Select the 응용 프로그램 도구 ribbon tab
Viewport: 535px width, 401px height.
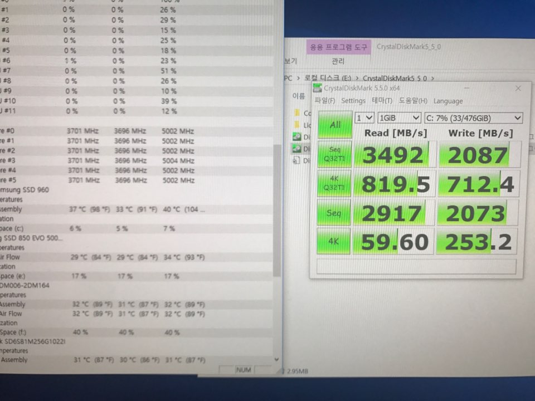click(x=338, y=47)
